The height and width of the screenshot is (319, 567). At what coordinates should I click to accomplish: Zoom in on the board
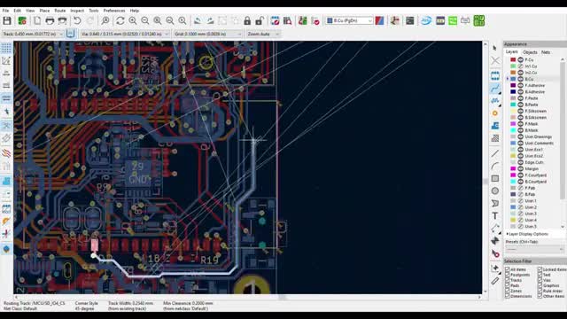click(x=133, y=20)
